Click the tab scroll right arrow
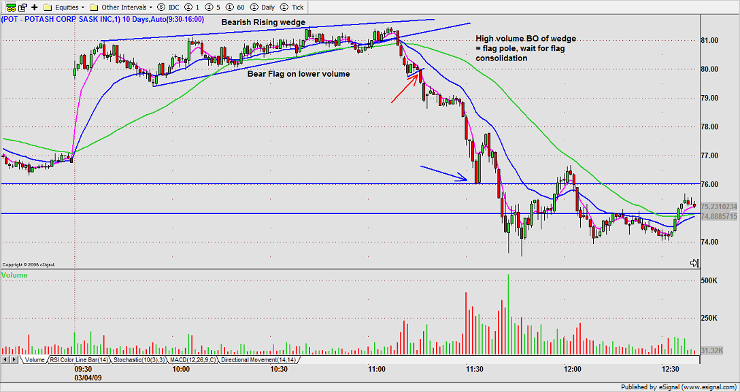Viewport: 740px width, 392px height. click(x=13, y=359)
